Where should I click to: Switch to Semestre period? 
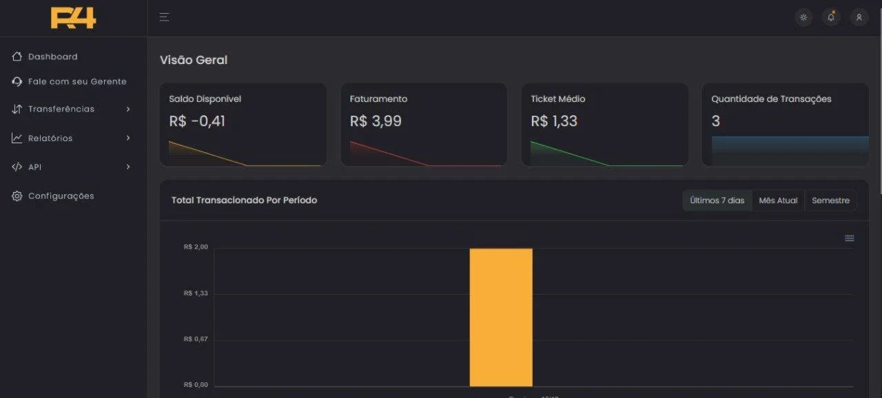(830, 200)
